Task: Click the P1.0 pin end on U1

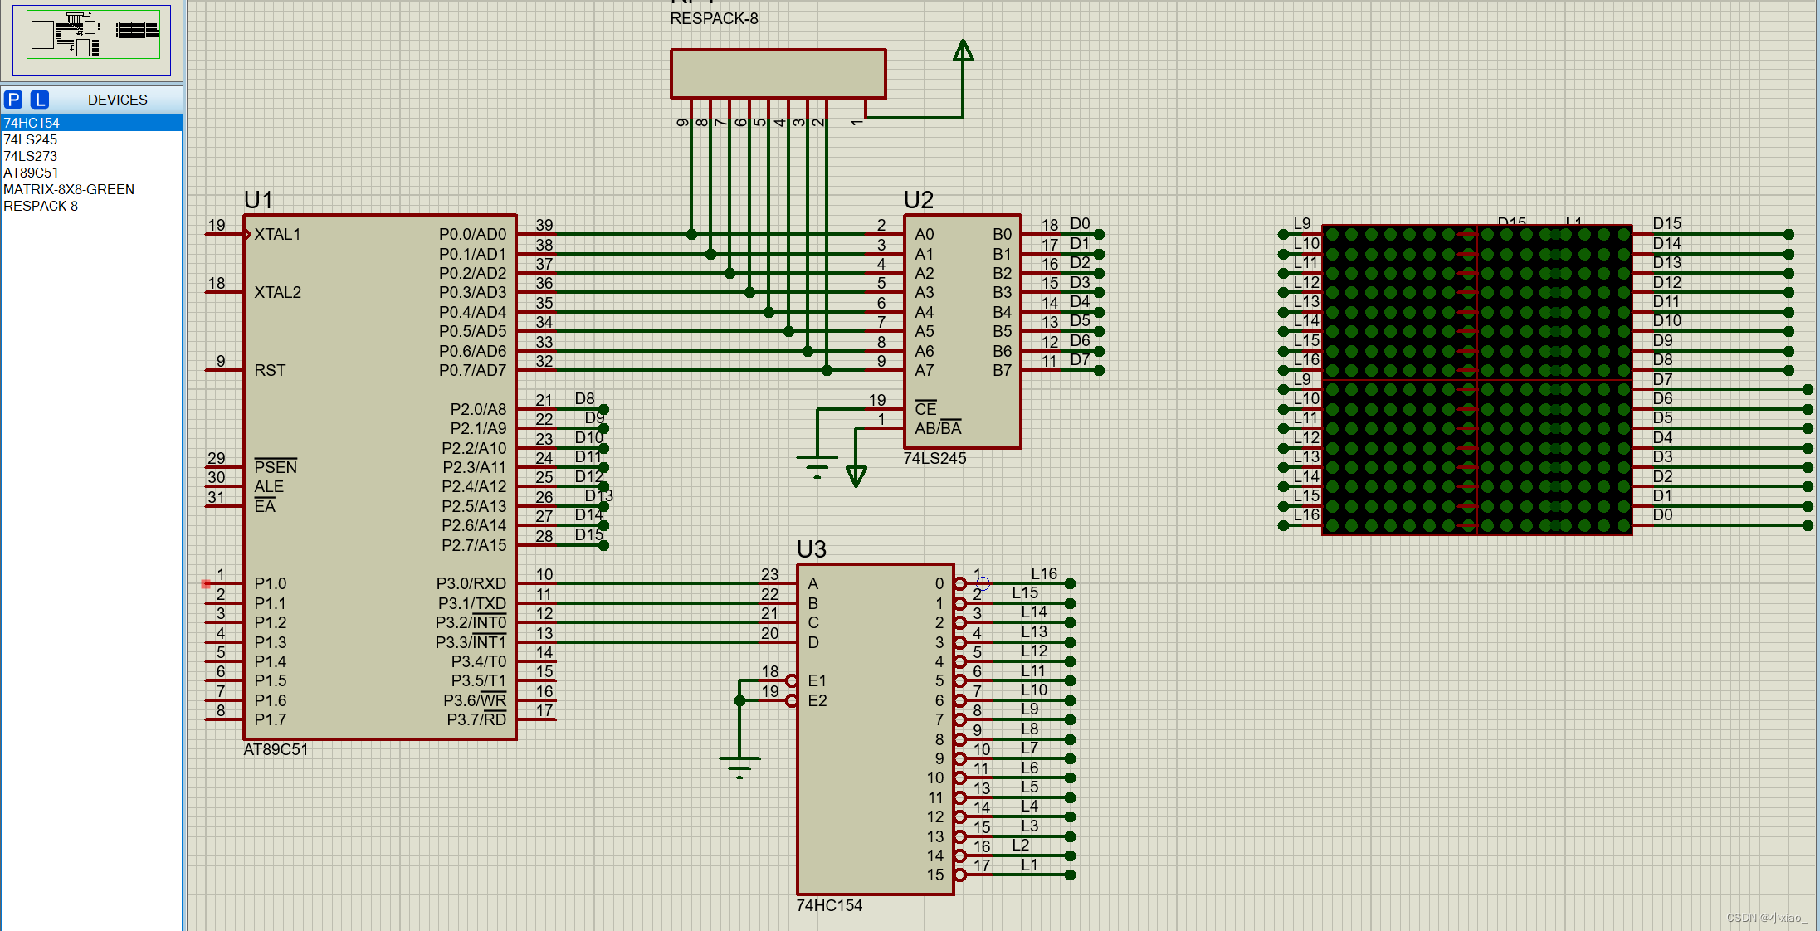Action: (x=207, y=583)
